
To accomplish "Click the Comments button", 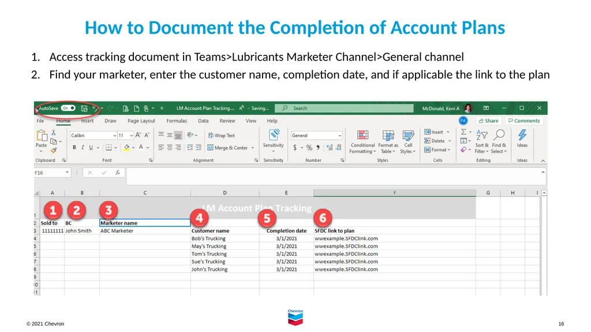I will tap(524, 121).
